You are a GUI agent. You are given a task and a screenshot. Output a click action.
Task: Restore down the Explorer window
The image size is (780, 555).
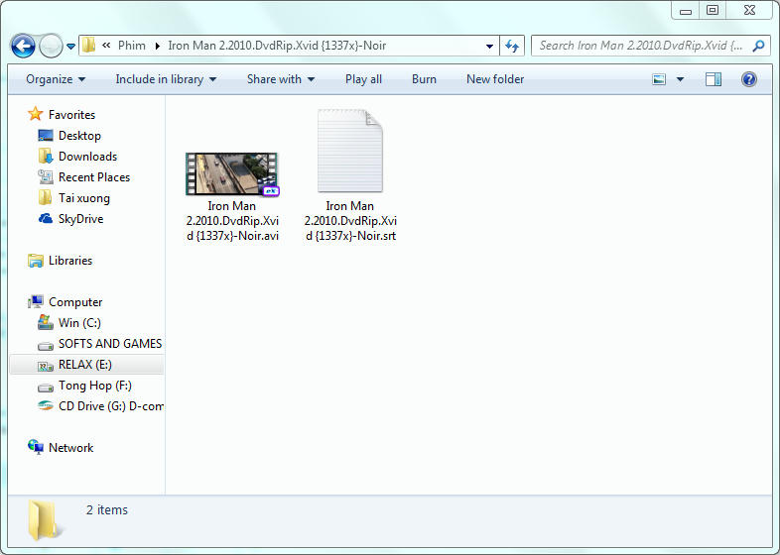tap(713, 10)
